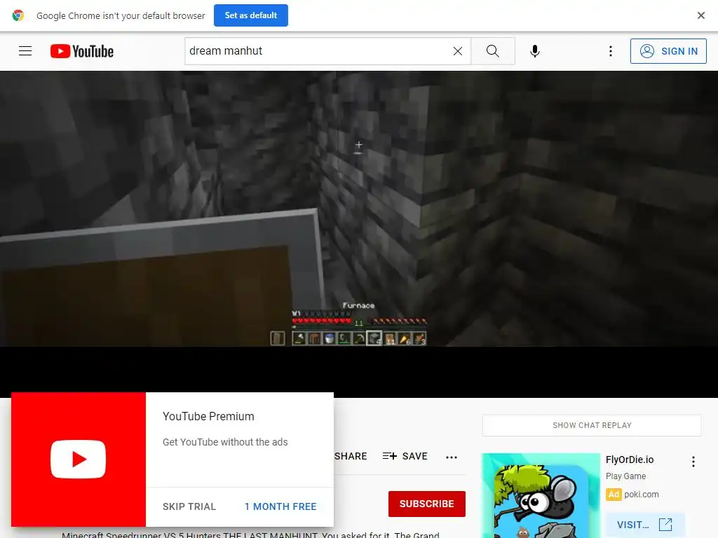Open ad options three-dot menu

(x=693, y=462)
